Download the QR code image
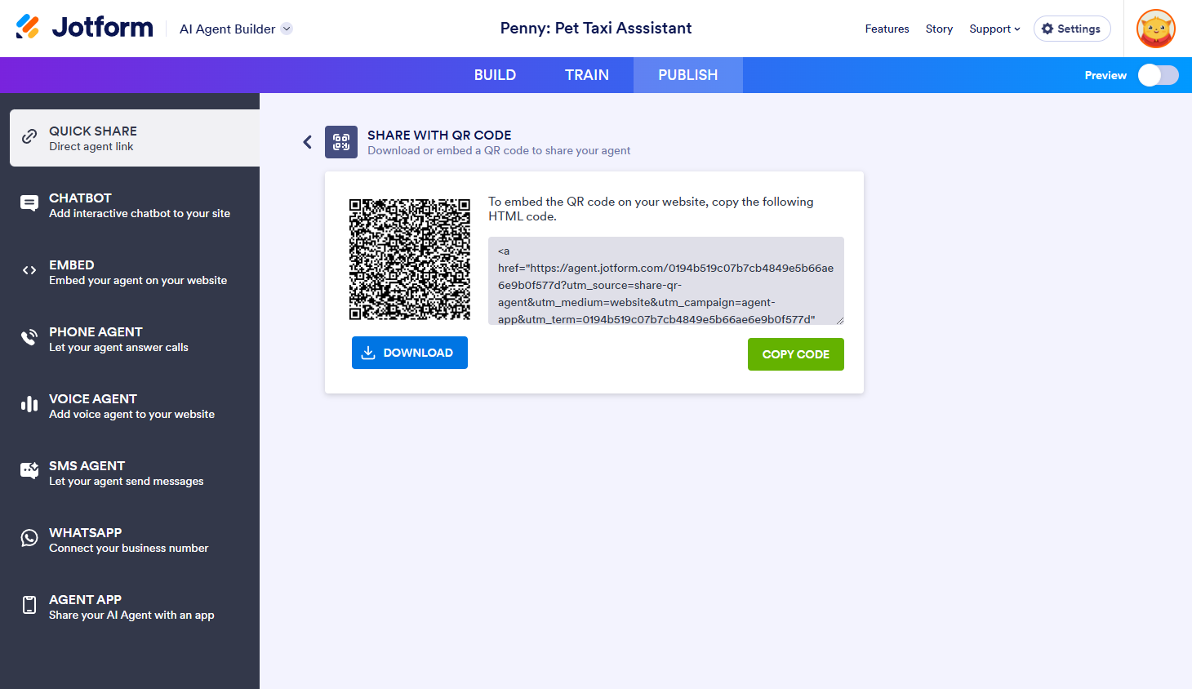The image size is (1192, 689). [409, 353]
